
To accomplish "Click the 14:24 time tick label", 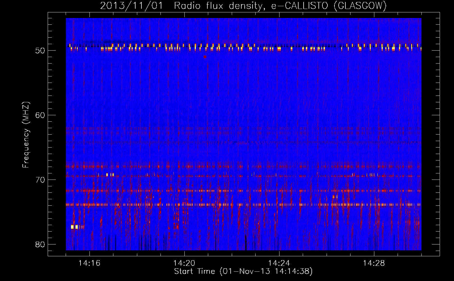I will 279,263.
